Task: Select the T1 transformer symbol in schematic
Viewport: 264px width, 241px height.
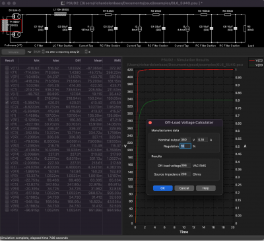Action: click(x=5, y=26)
